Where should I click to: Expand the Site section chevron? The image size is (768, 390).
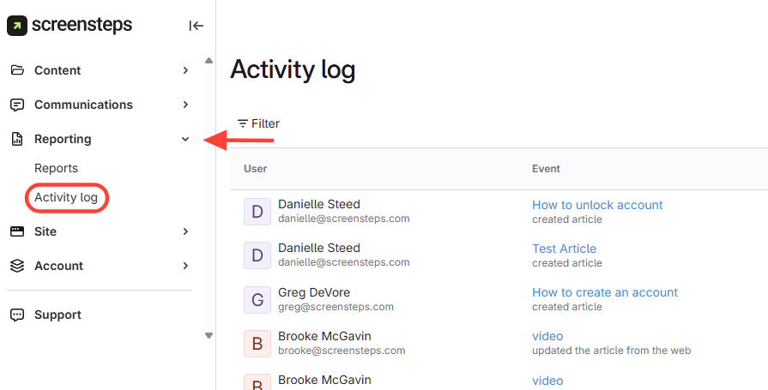click(185, 231)
